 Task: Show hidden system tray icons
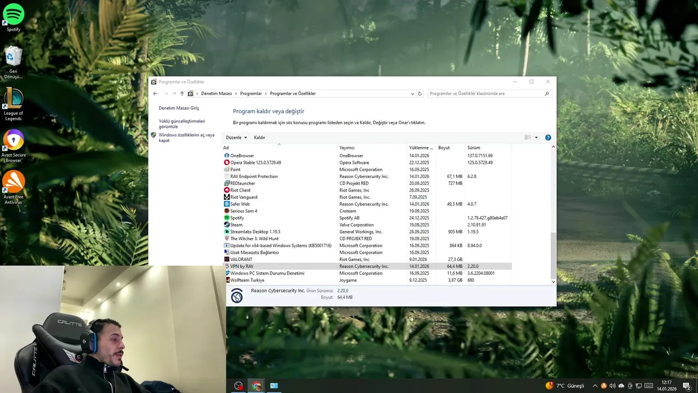(595, 386)
